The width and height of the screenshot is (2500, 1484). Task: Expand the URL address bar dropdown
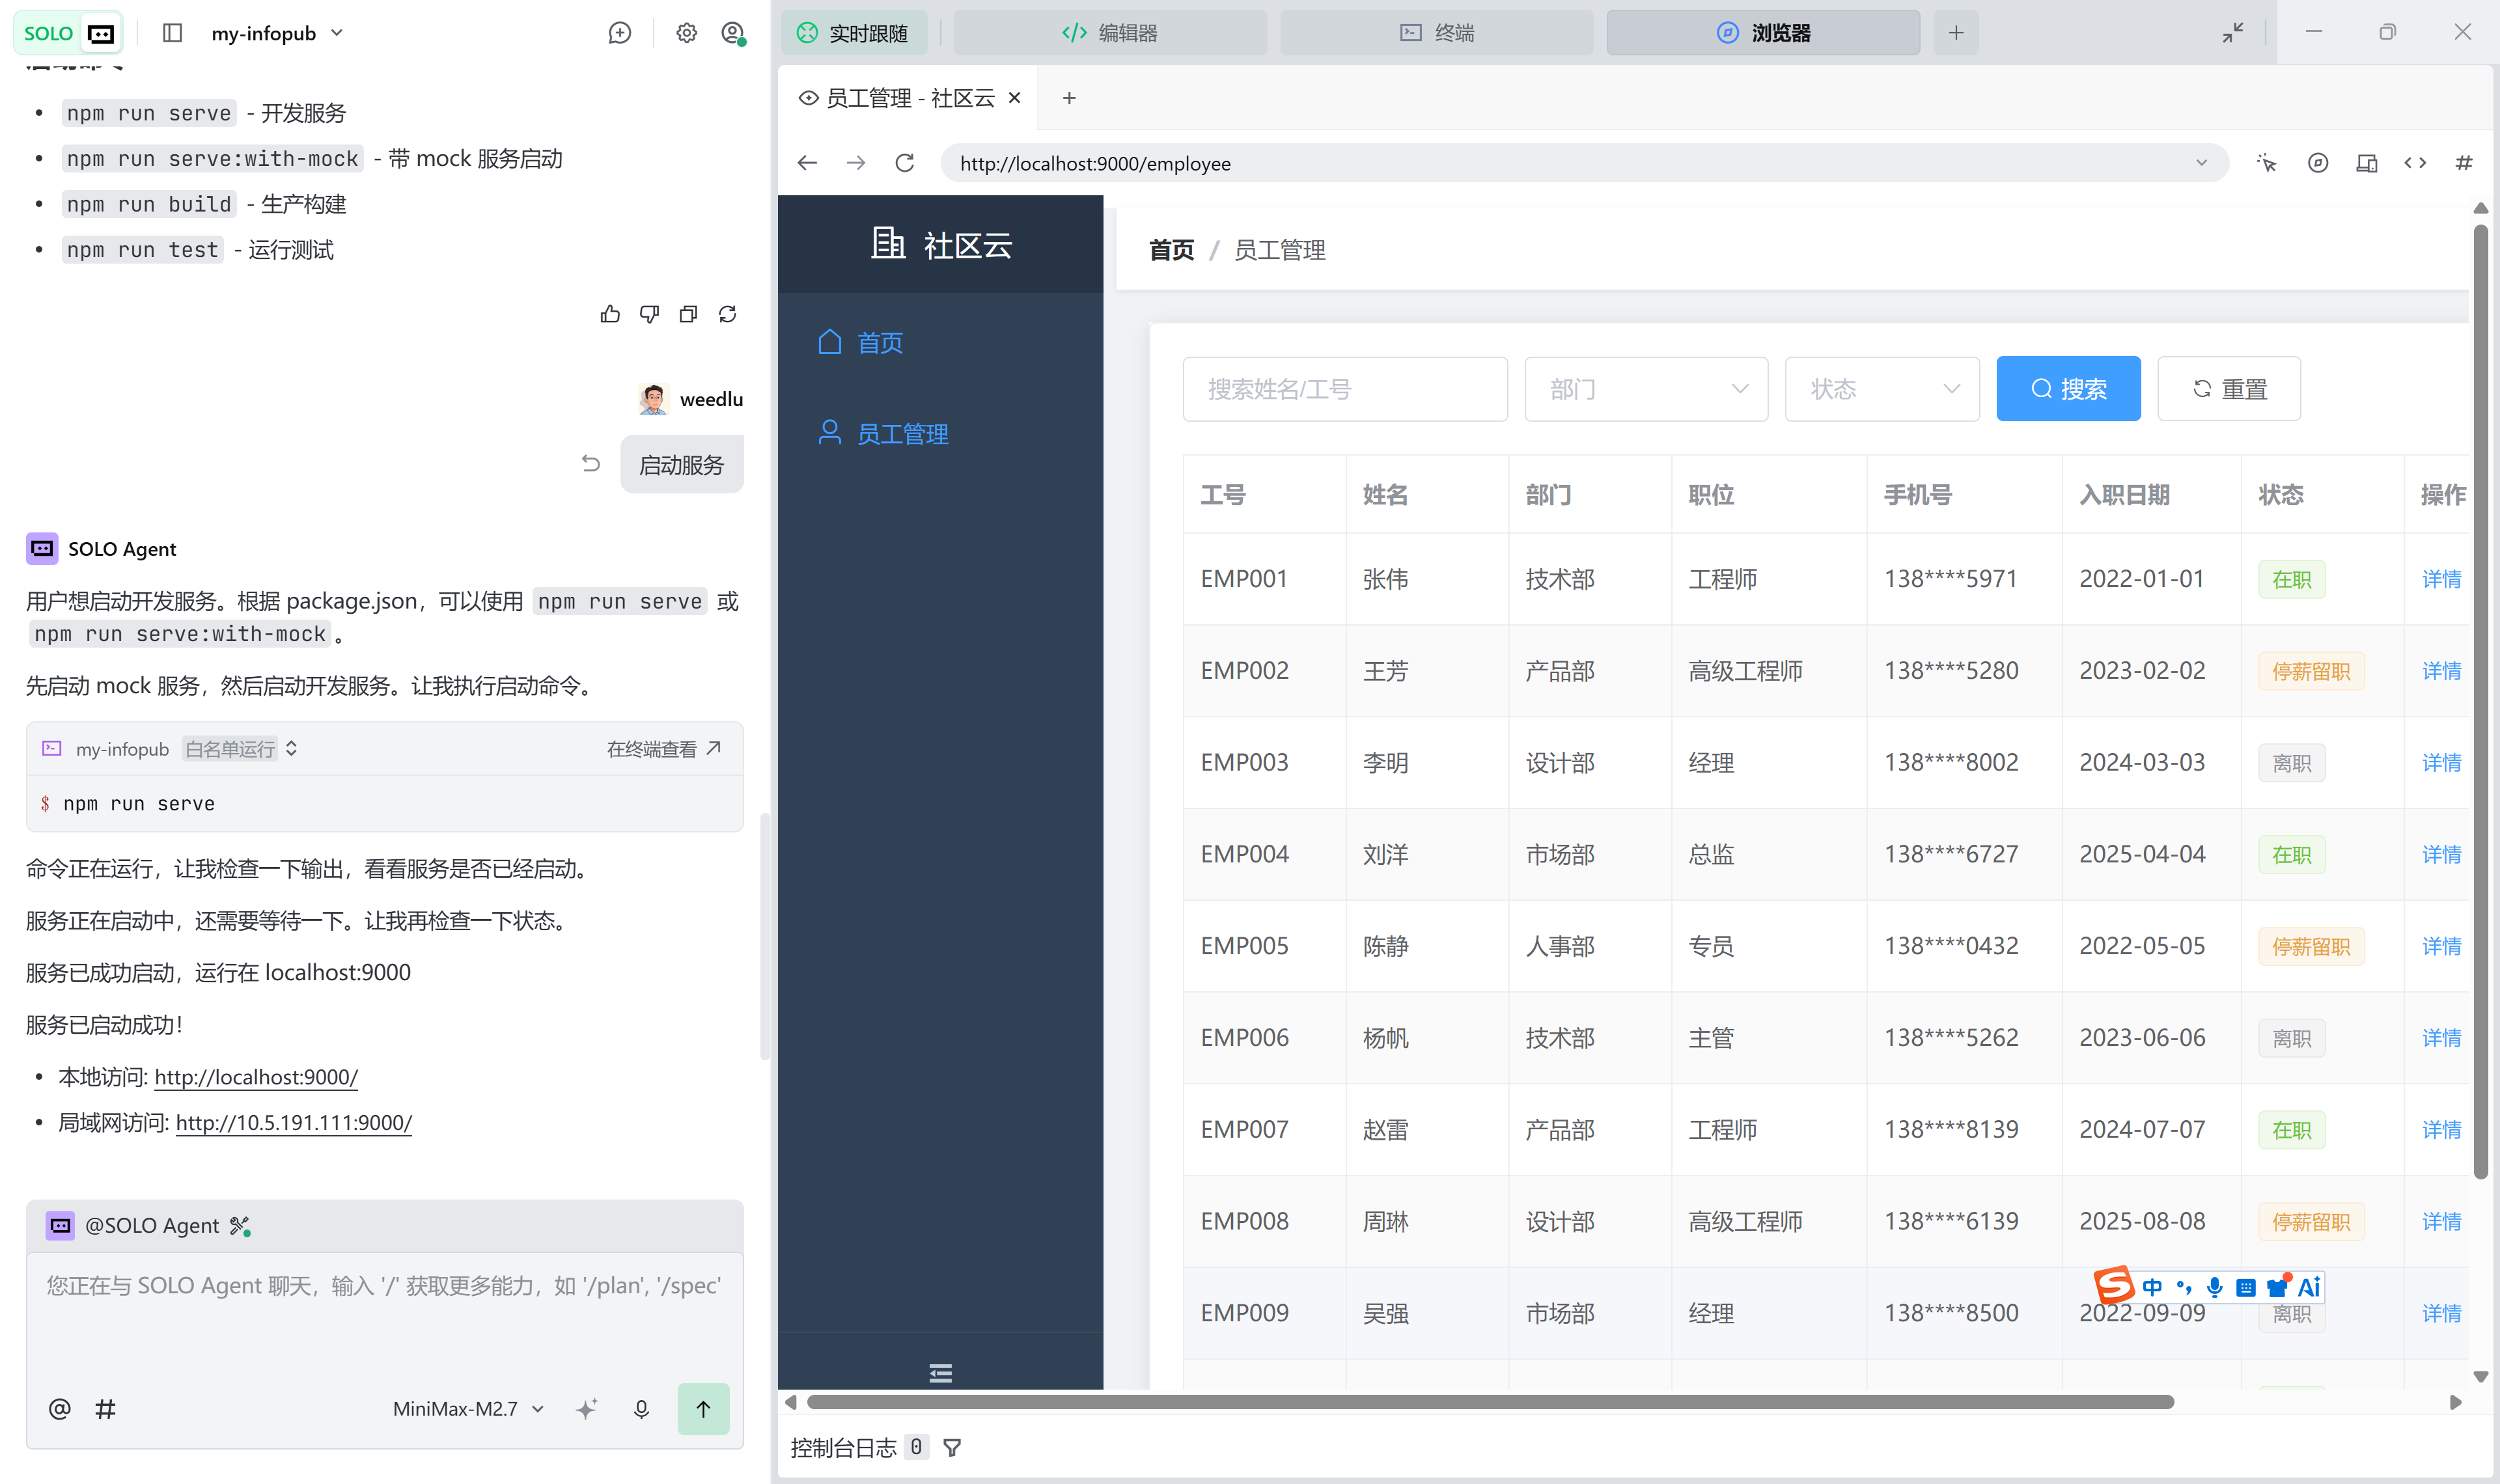point(2201,163)
